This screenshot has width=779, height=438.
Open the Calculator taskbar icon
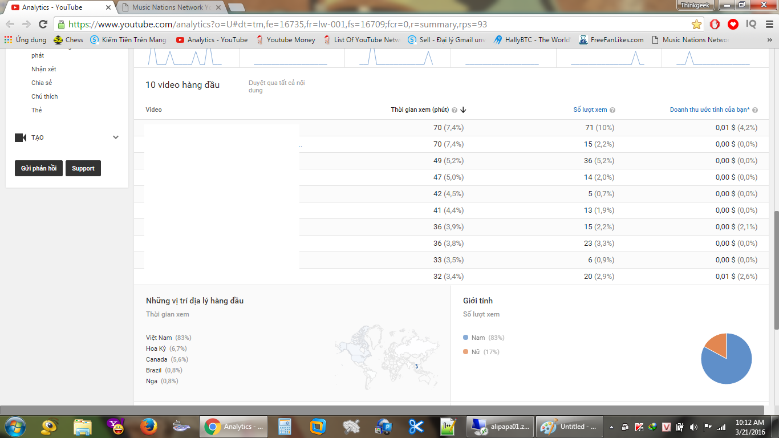pyautogui.click(x=285, y=427)
